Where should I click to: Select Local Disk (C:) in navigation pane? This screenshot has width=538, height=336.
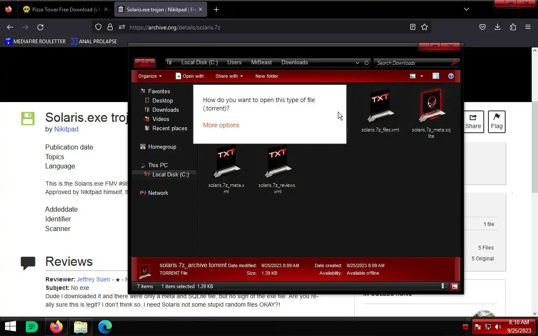pyautogui.click(x=164, y=174)
